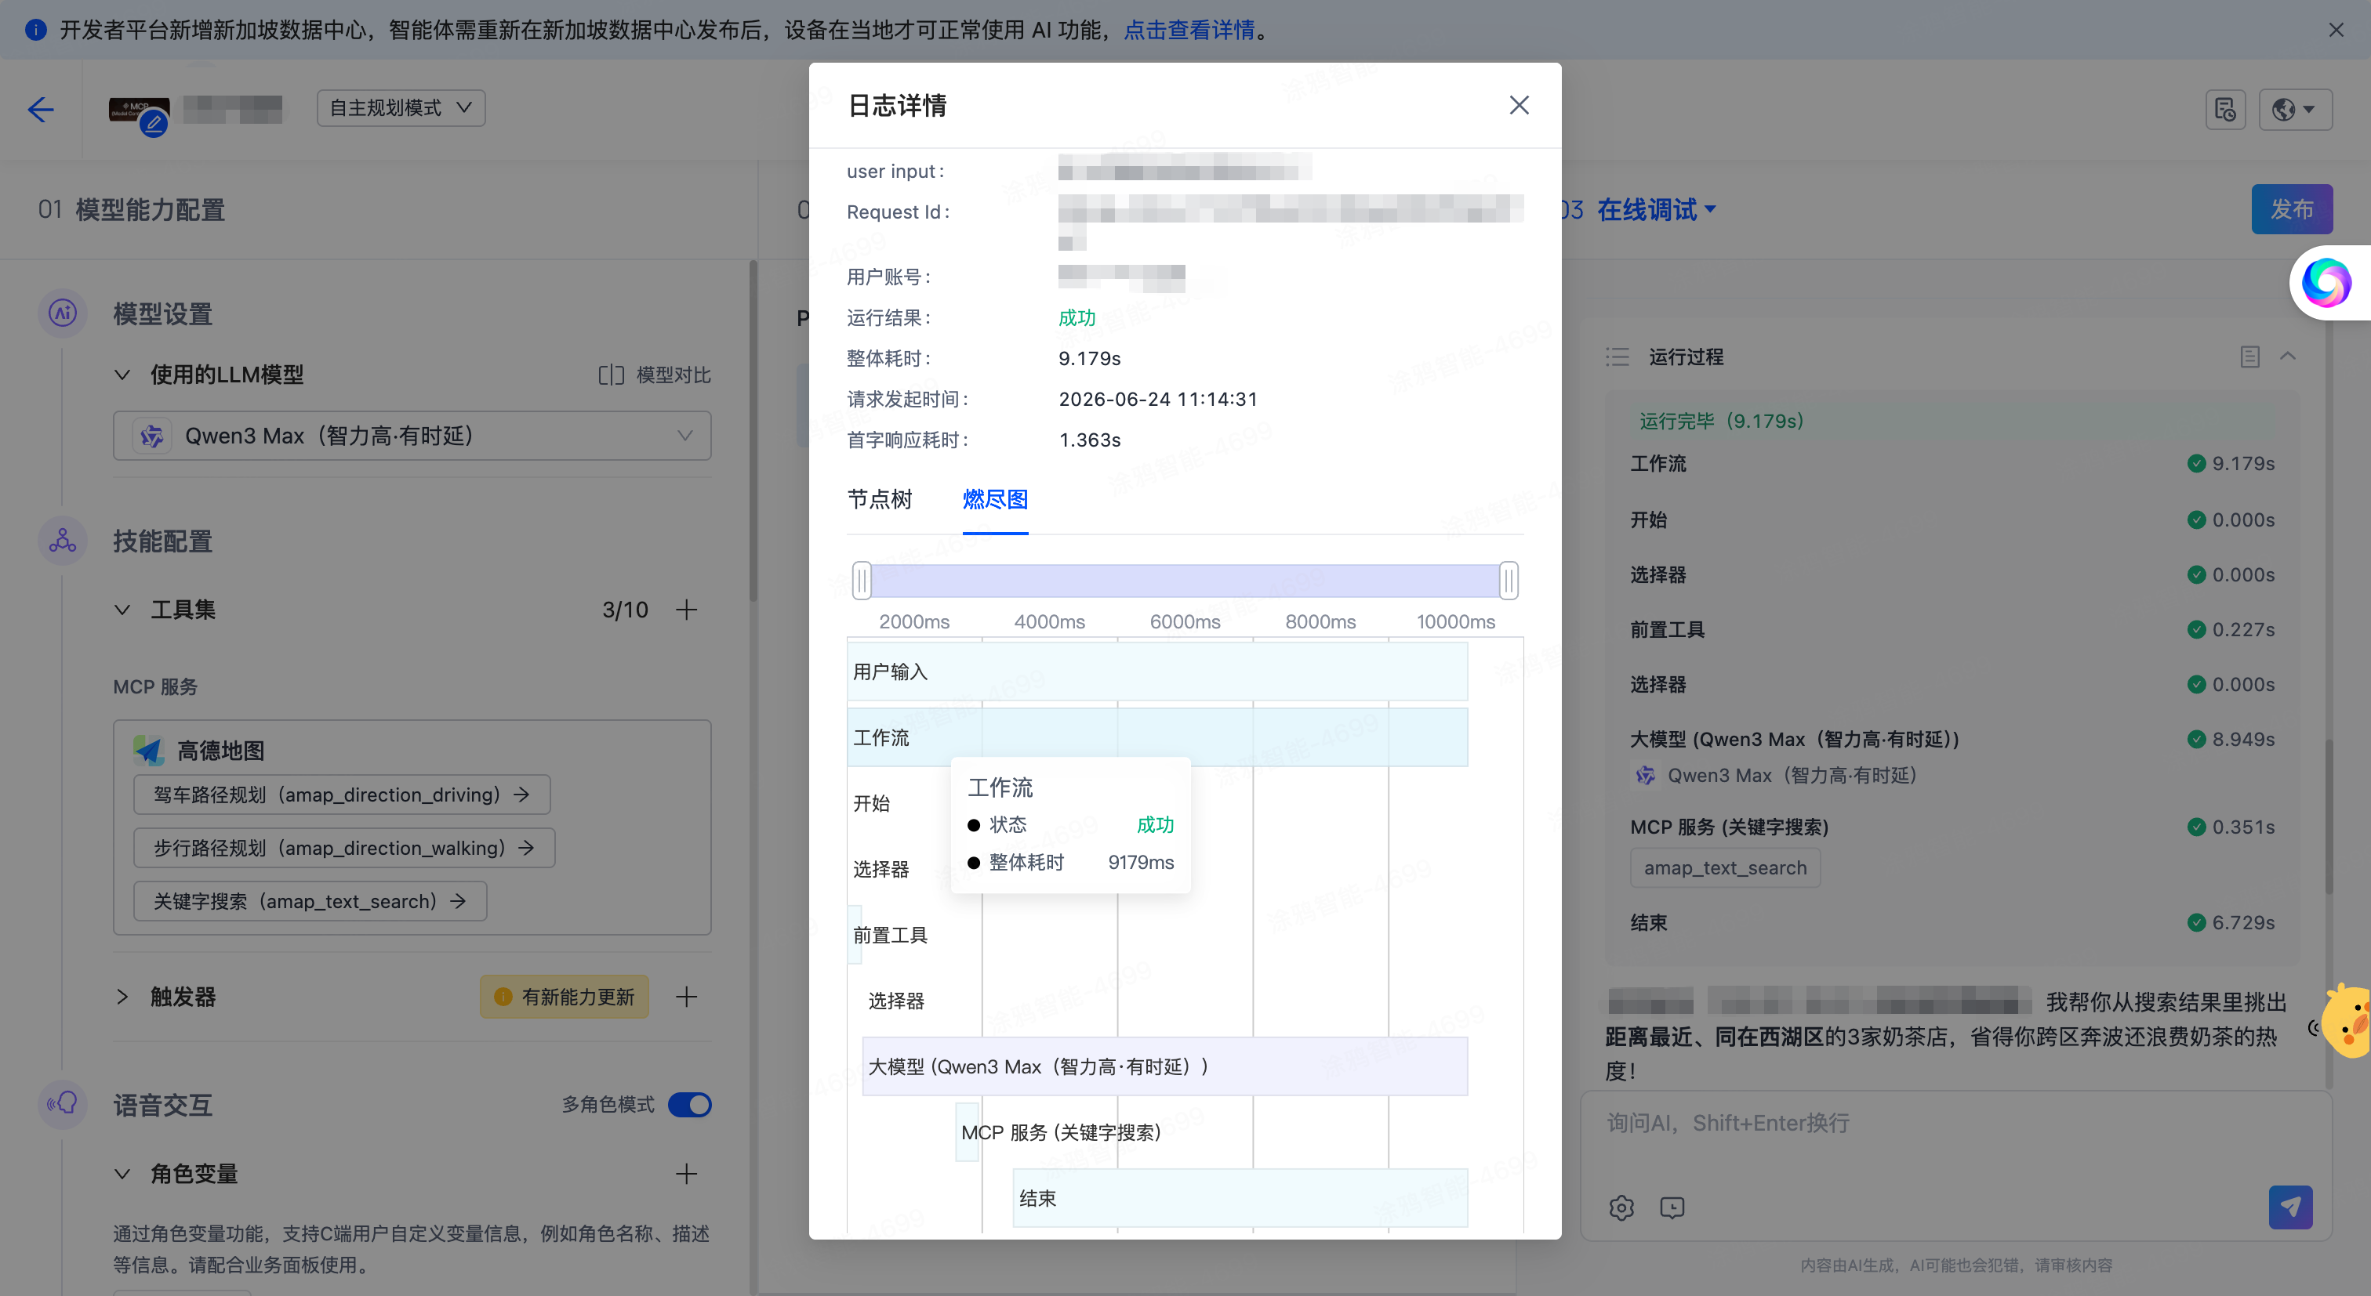This screenshot has height=1296, width=2371.
Task: Close the 日志详情 dialog
Action: (x=1519, y=106)
